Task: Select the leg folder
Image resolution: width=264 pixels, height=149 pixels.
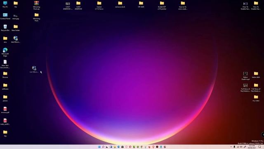Action: 5,133
